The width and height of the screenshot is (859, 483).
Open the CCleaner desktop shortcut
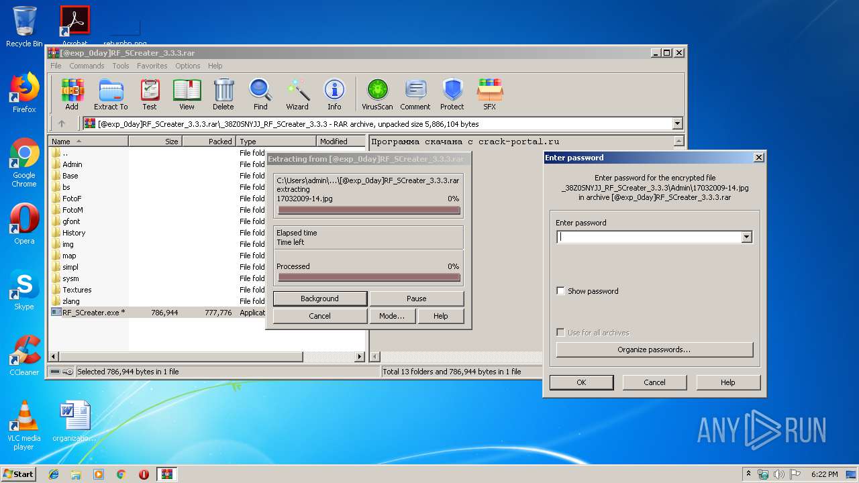pos(24,356)
